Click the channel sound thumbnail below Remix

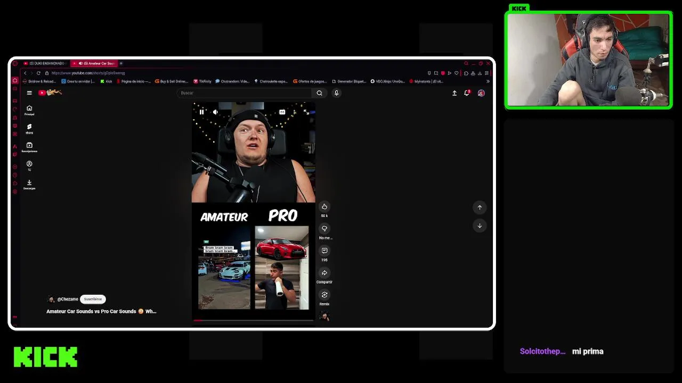tap(324, 316)
